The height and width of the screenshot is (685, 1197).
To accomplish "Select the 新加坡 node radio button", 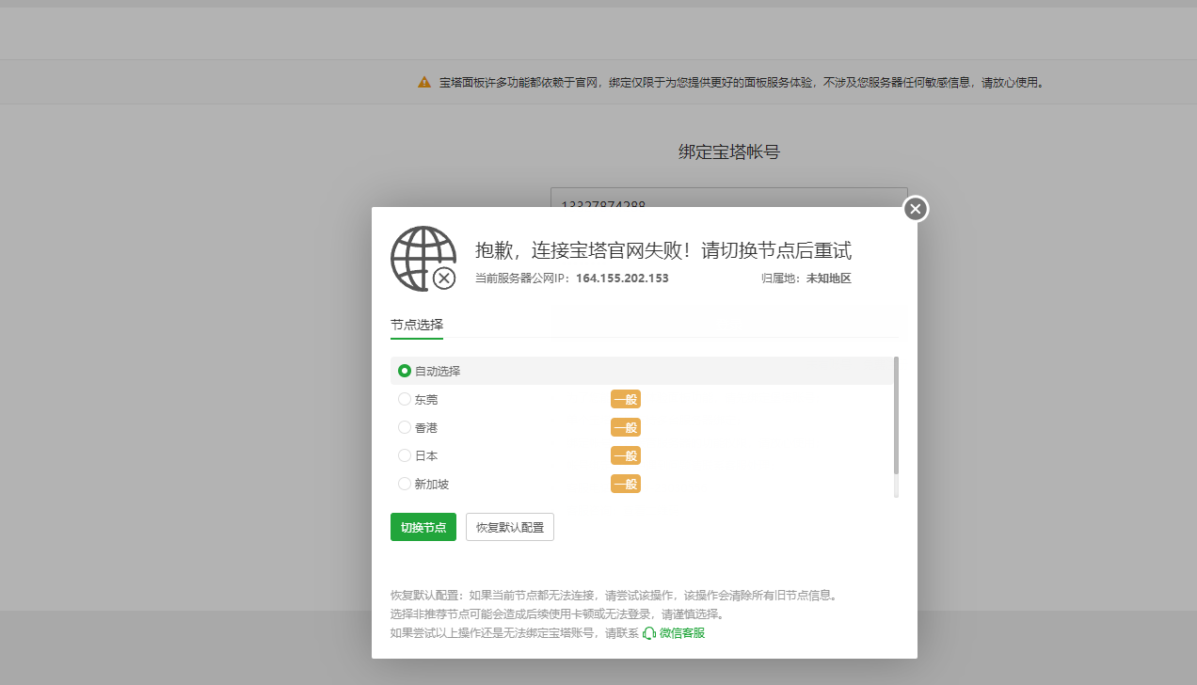I will coord(405,484).
